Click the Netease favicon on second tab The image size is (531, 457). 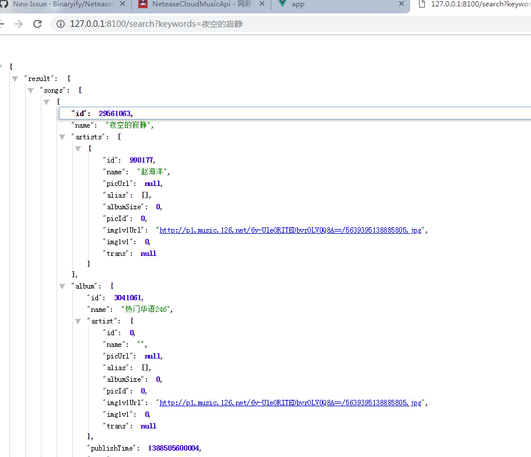(x=143, y=3)
